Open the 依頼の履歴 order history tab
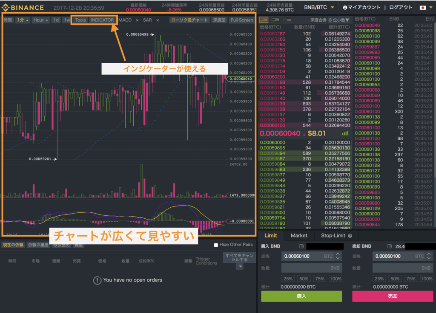The width and height of the screenshot is (436, 313). (38, 245)
